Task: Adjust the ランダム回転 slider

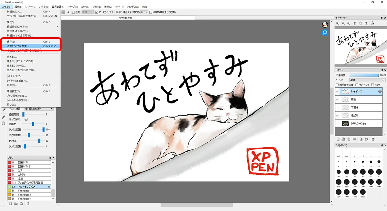Action: [x=44, y=129]
